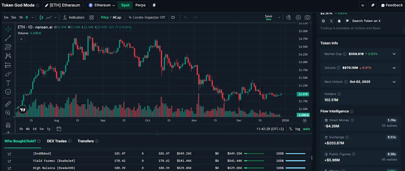The width and height of the screenshot is (405, 171).
Task: Click the magnet snap tool
Action: (8, 125)
